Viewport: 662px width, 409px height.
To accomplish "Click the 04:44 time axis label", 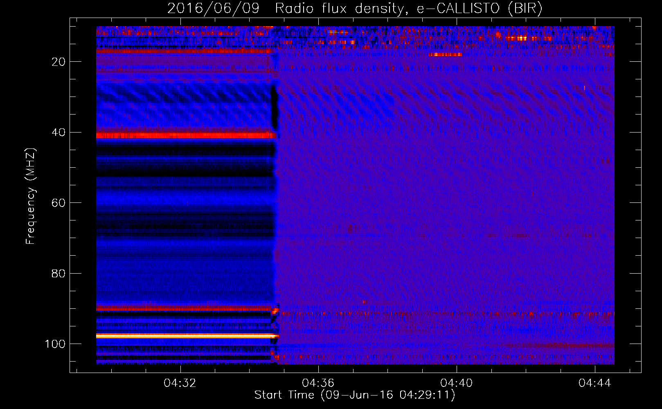I will pos(595,383).
